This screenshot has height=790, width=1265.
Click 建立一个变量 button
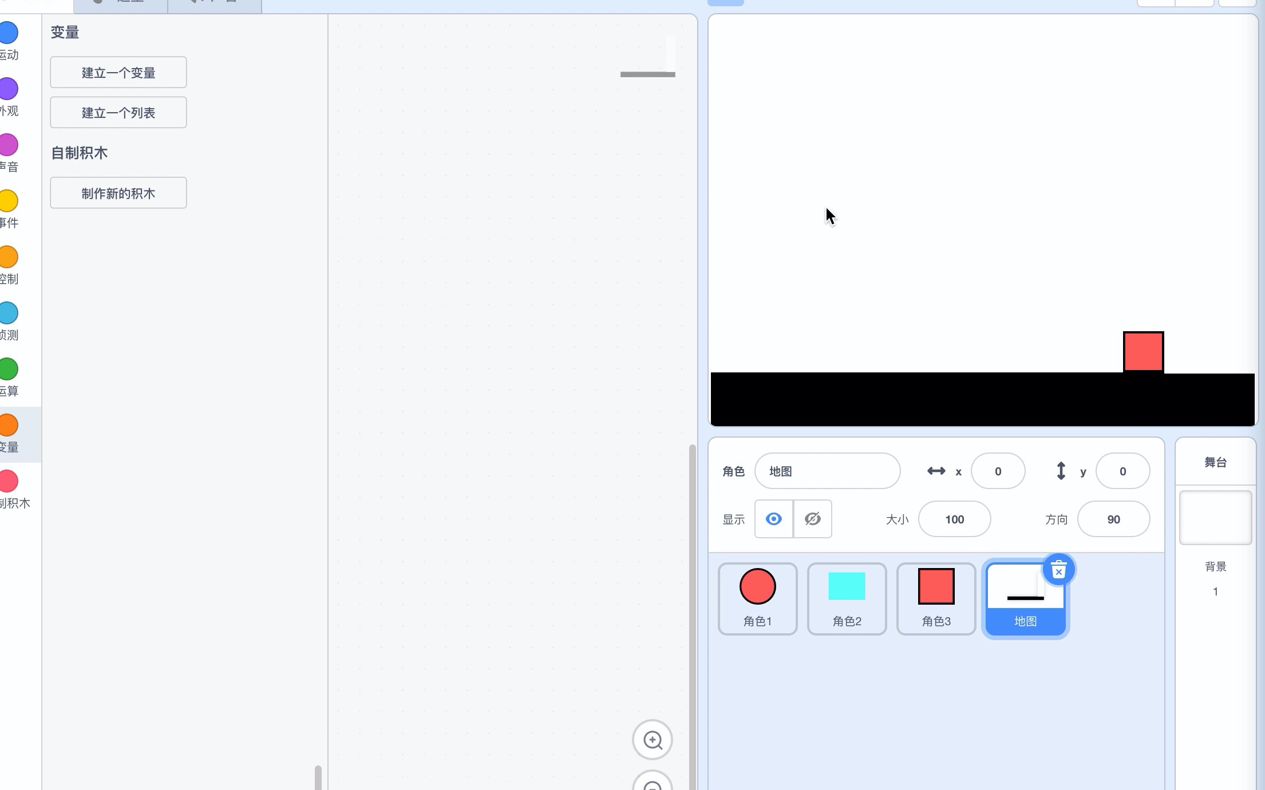click(118, 73)
